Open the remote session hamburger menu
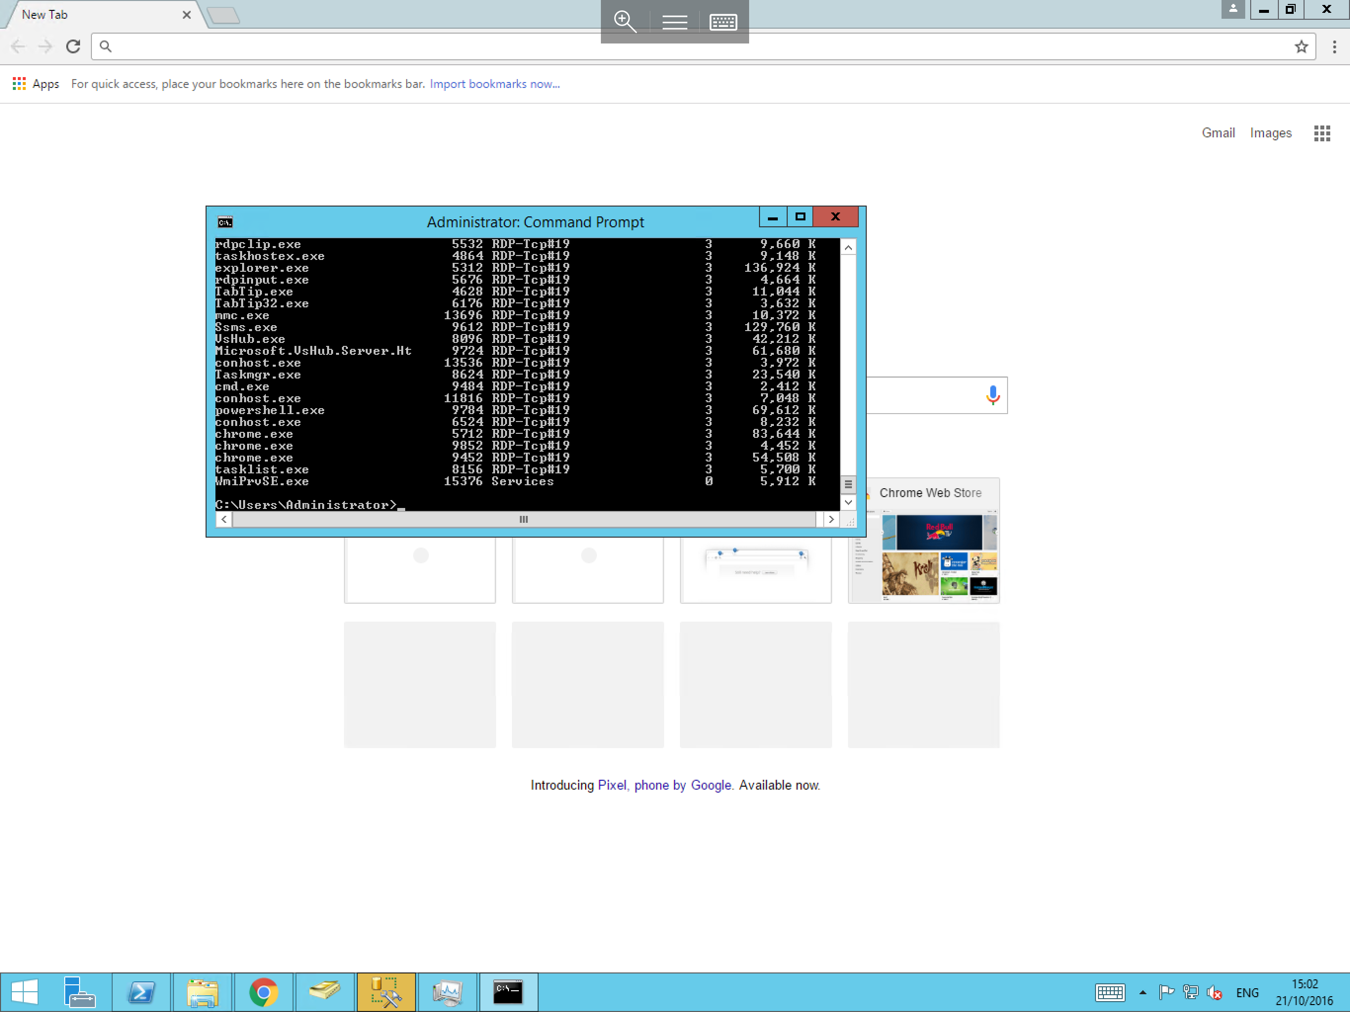 (x=675, y=22)
